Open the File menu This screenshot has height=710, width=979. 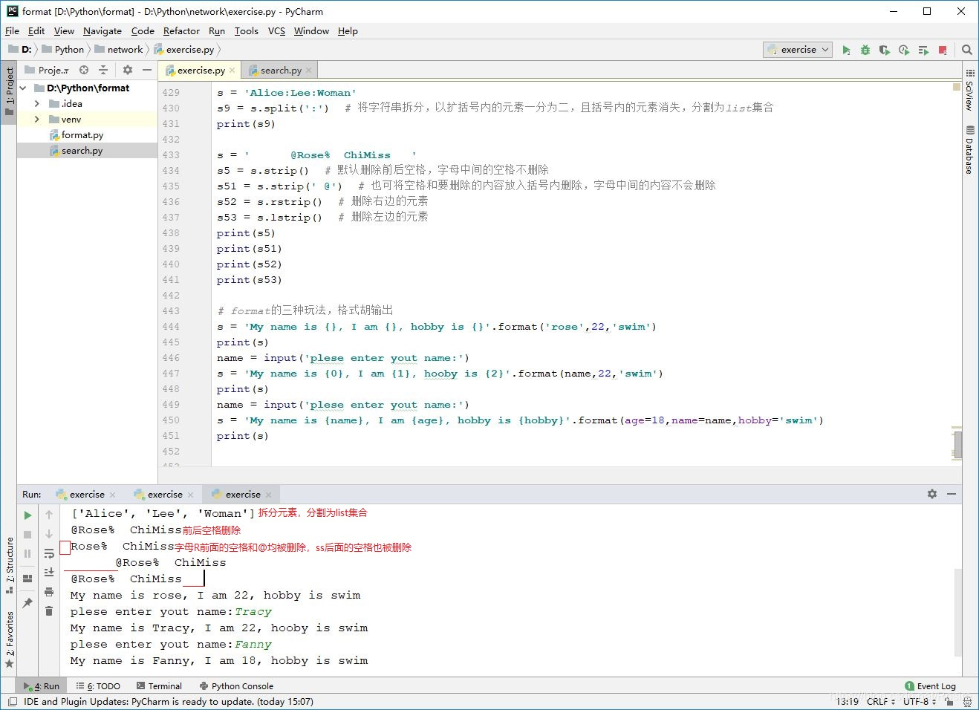pos(12,31)
